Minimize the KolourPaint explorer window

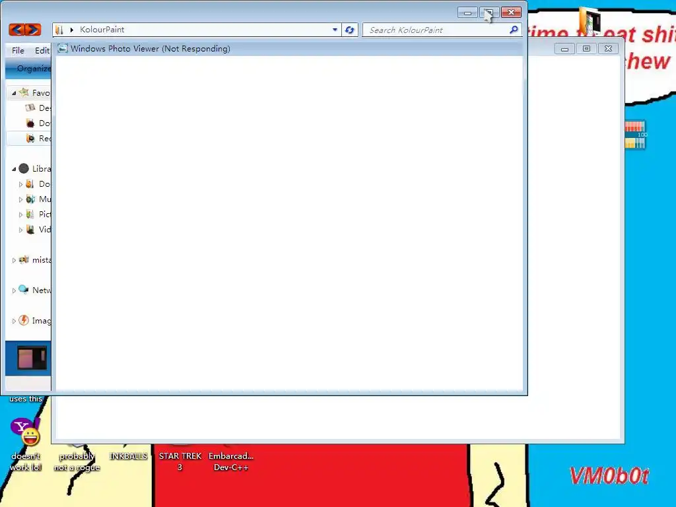[x=467, y=13]
